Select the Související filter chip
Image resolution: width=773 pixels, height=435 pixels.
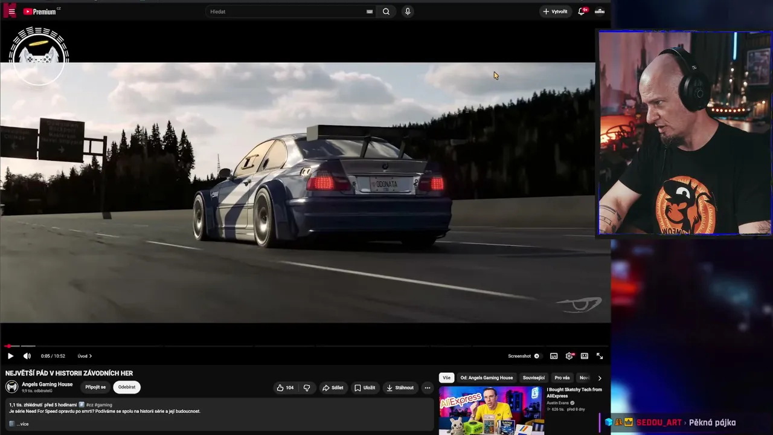click(x=534, y=378)
